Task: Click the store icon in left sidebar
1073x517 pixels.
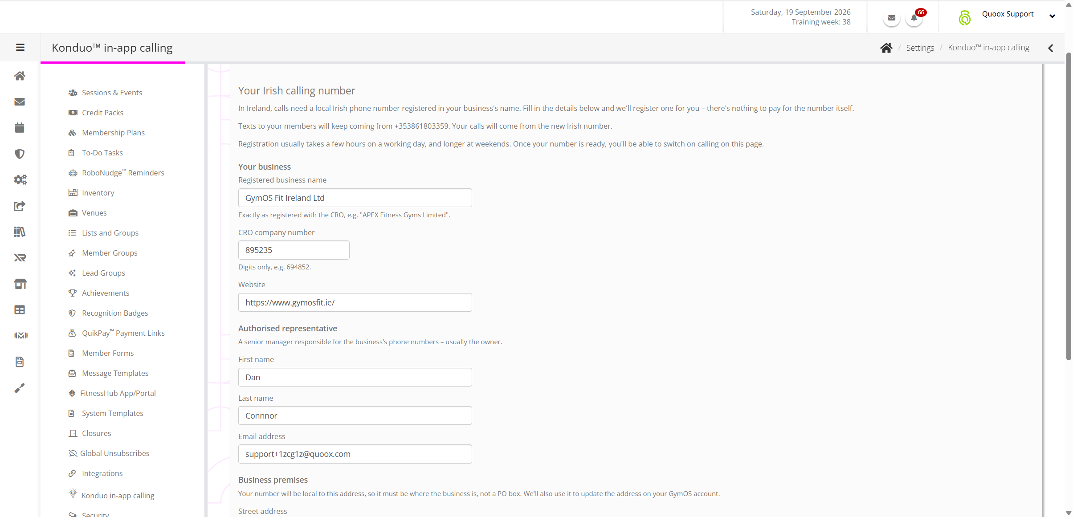Action: [20, 284]
